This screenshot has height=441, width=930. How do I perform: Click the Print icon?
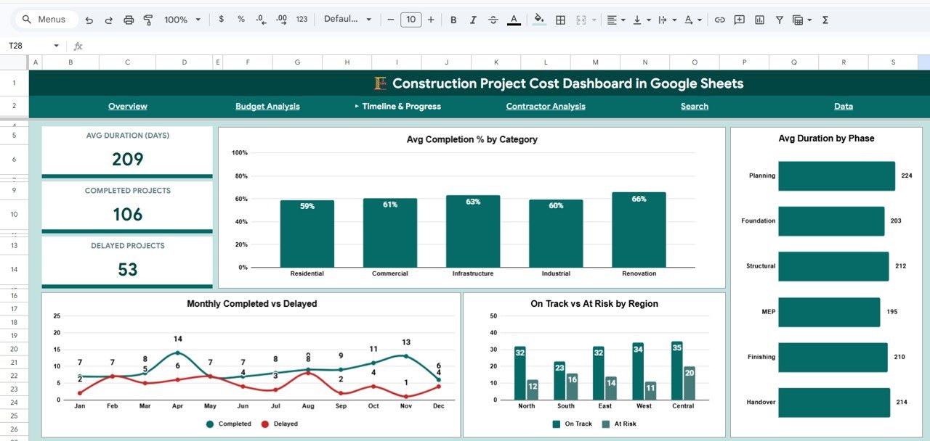click(129, 20)
